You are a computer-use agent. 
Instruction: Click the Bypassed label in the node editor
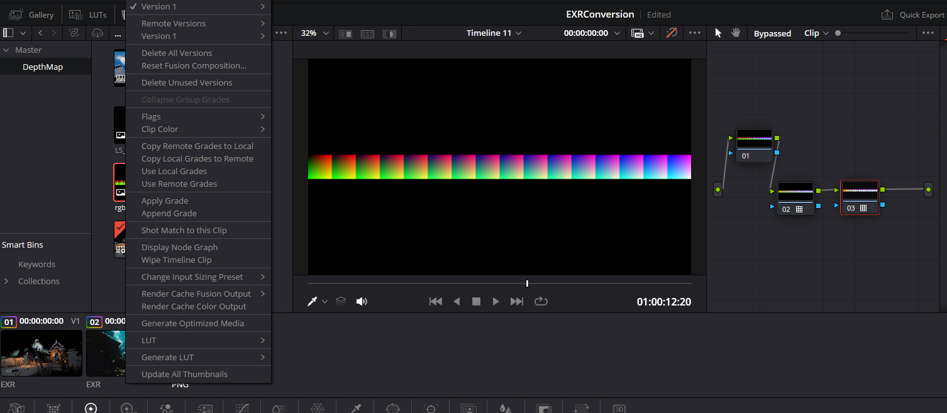[x=772, y=33]
